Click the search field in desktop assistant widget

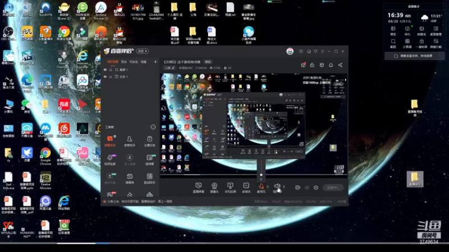[414, 56]
